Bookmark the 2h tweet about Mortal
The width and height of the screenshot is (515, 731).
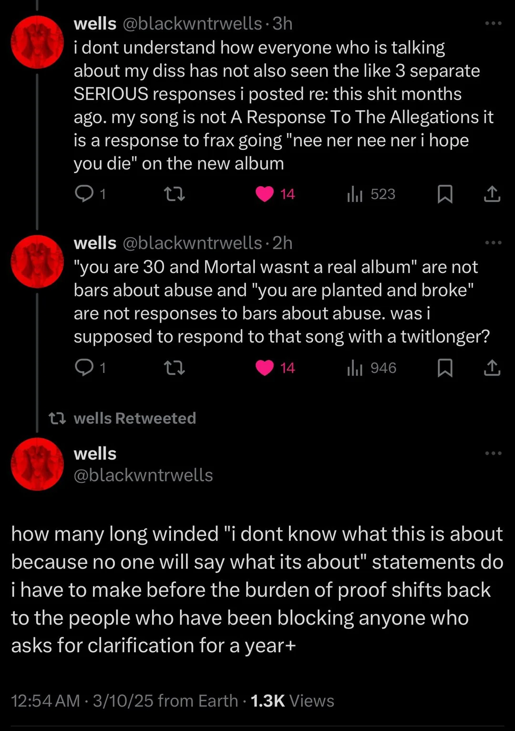[445, 368]
